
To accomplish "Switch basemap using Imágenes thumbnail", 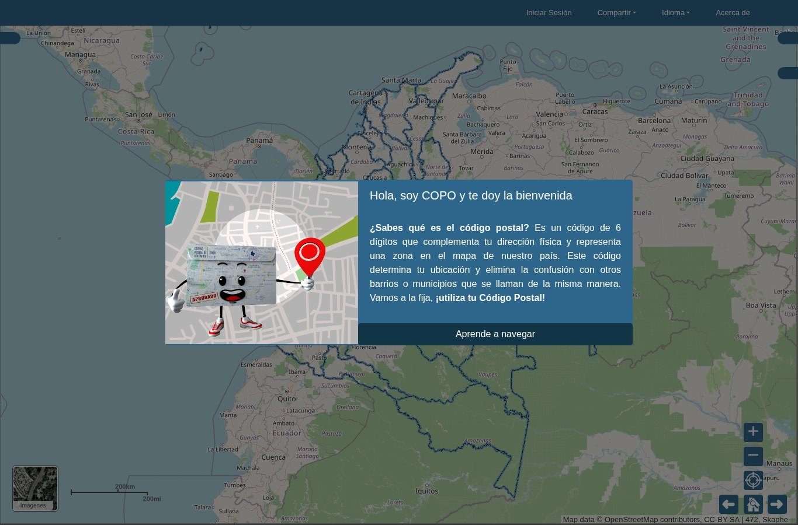I will [35, 488].
